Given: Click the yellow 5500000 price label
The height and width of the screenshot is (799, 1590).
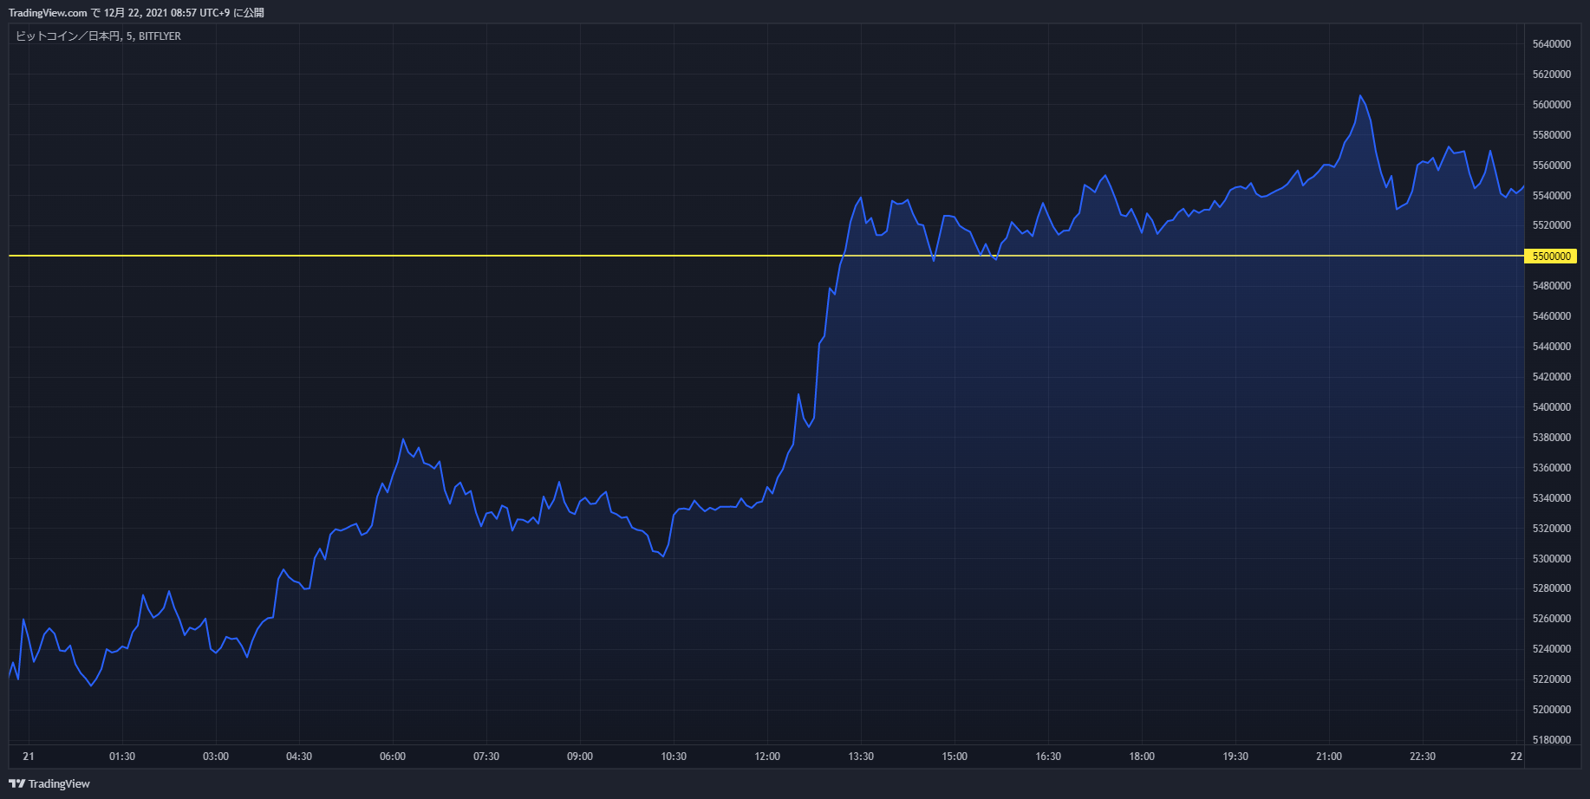Looking at the screenshot, I should click(x=1552, y=256).
